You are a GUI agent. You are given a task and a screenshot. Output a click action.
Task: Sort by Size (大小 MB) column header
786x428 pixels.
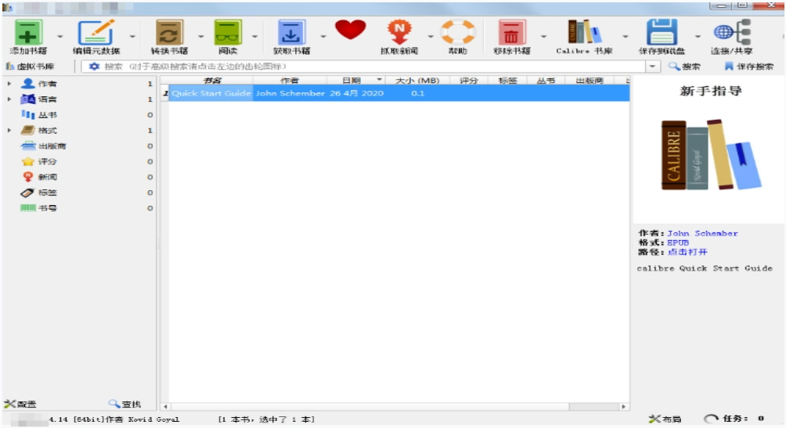pos(417,80)
